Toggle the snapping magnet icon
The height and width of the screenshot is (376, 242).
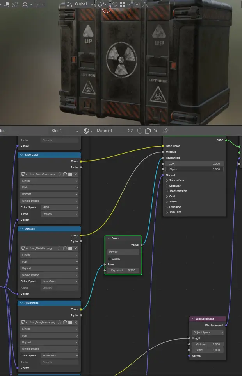coord(115,4)
